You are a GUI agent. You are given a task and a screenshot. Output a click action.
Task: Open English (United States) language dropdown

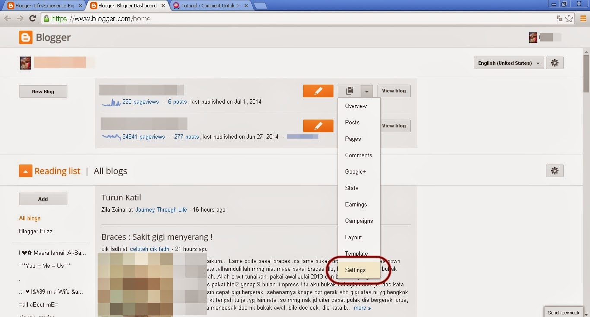(509, 63)
